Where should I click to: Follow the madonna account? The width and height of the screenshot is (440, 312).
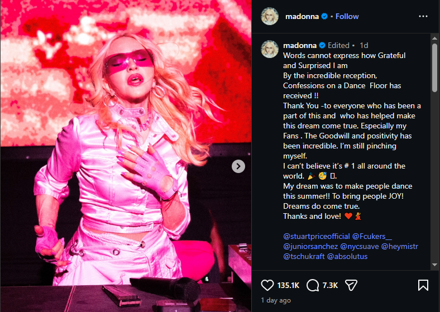point(347,16)
